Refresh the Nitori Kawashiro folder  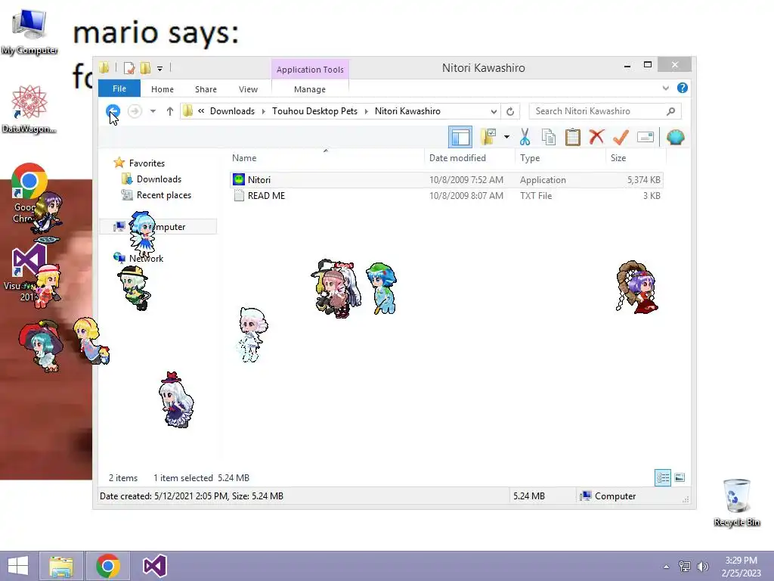[510, 112]
